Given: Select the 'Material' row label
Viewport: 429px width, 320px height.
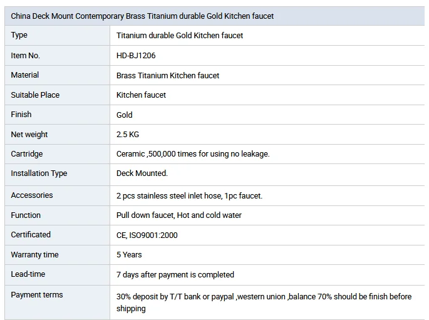Looking at the screenshot, I should coord(25,75).
